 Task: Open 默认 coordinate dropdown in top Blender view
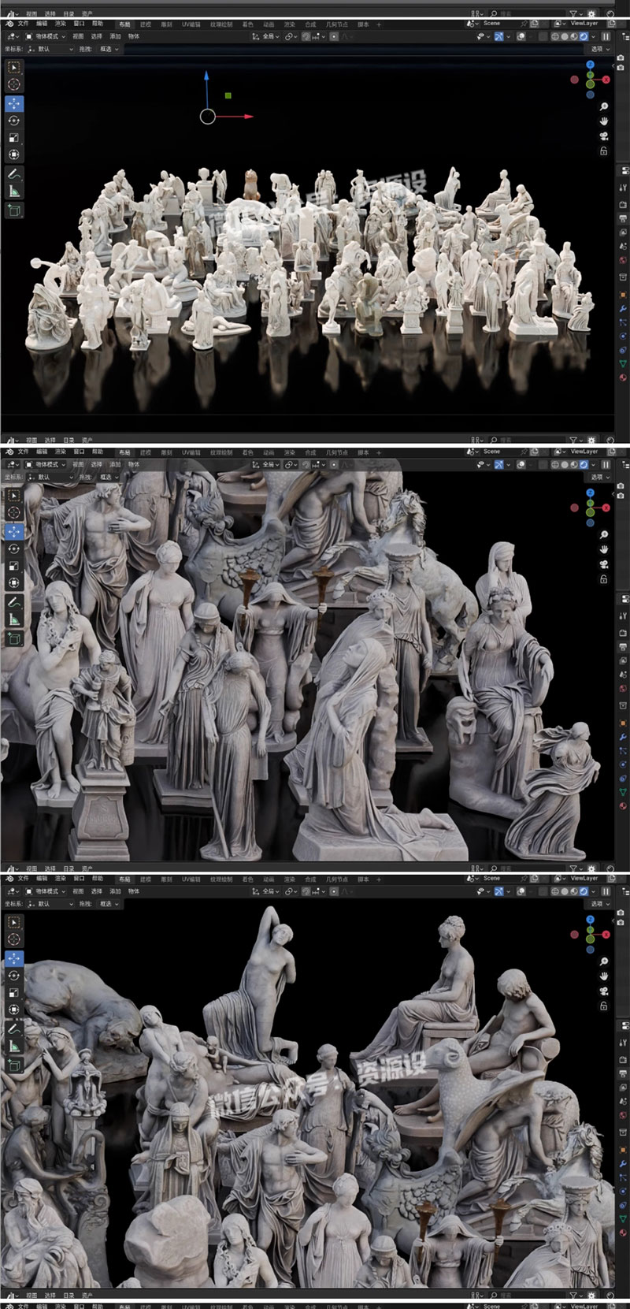[50, 49]
